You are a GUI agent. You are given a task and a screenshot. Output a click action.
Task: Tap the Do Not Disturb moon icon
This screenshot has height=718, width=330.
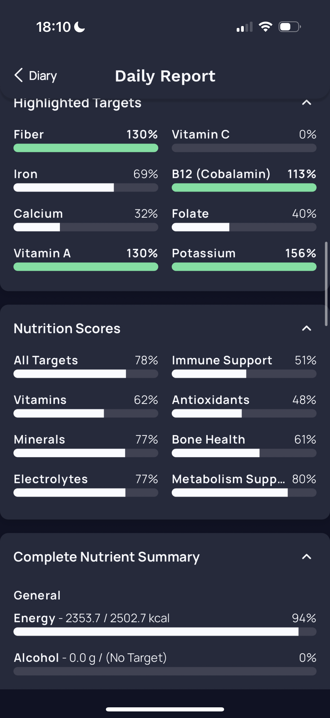(80, 27)
